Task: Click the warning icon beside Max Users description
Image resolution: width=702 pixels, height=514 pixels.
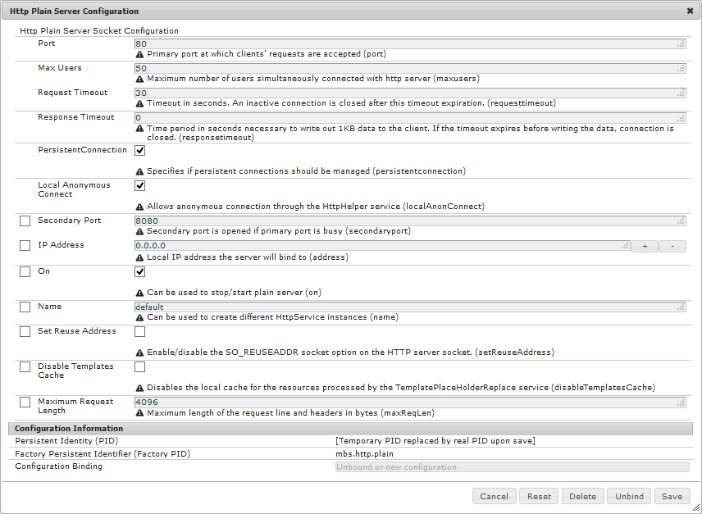Action: [139, 79]
